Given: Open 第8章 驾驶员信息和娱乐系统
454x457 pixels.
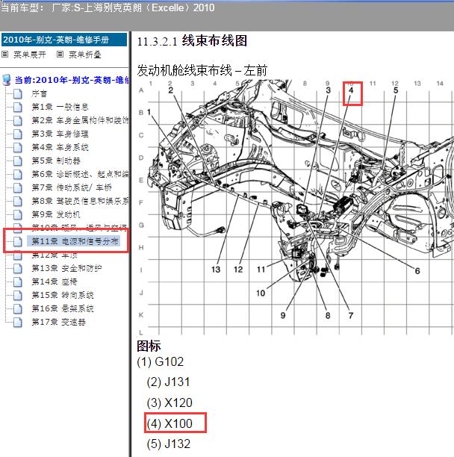Looking at the screenshot, I should coord(80,201).
